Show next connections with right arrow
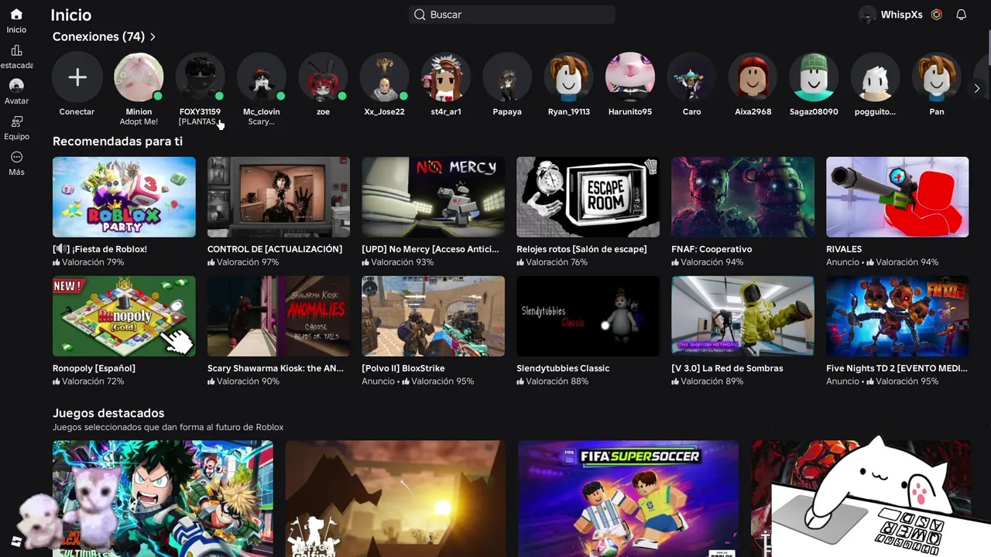 [x=977, y=89]
